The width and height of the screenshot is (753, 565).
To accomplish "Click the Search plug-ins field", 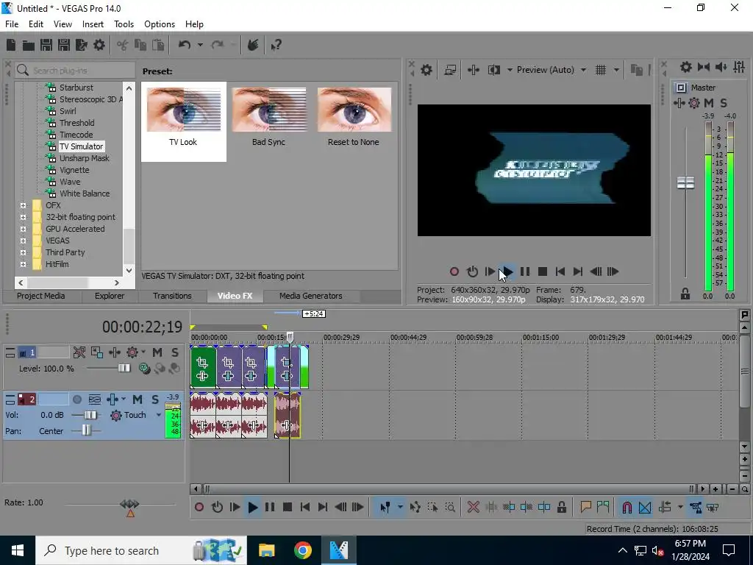I will pyautogui.click(x=76, y=71).
